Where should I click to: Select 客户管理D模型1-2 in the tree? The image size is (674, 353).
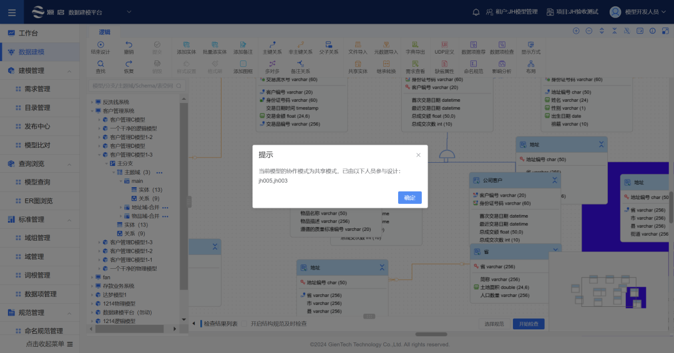click(x=131, y=137)
